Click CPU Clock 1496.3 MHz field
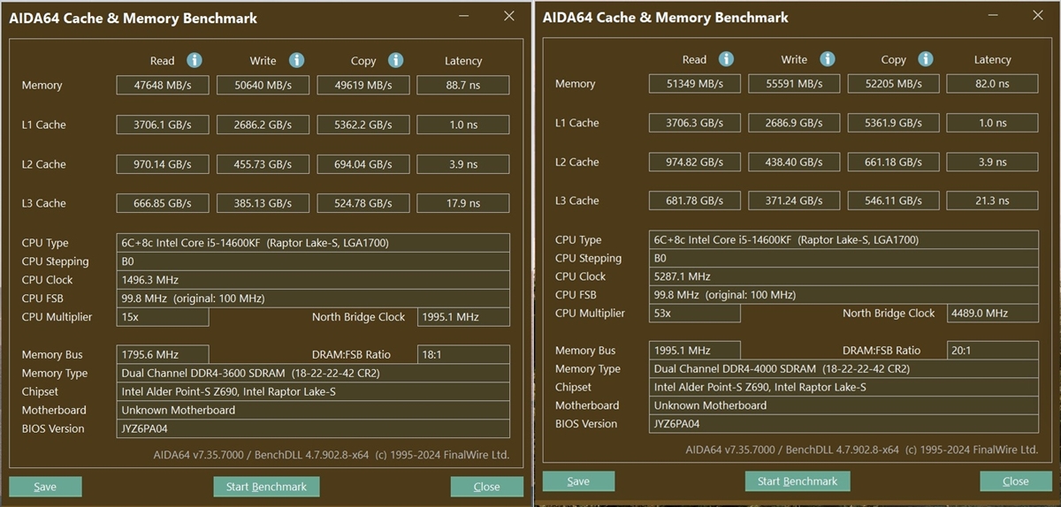1061x507 pixels. point(313,280)
